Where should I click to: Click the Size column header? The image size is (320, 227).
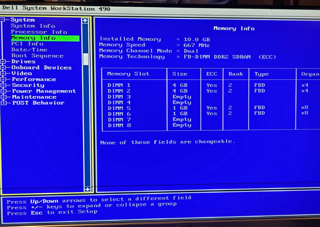pyautogui.click(x=180, y=74)
